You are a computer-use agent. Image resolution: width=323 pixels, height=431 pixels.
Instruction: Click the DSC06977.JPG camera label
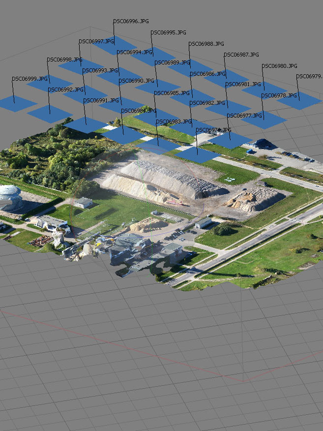coord(244,116)
